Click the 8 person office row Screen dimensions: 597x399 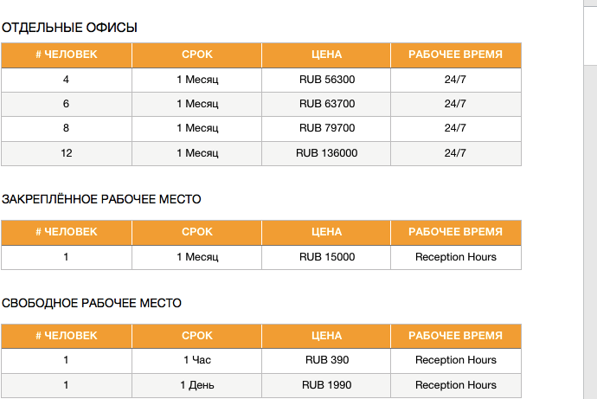pos(261,128)
